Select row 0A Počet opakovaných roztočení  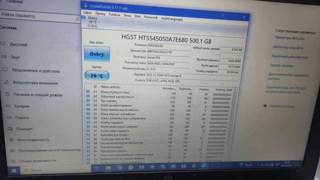[x=158, y=127]
